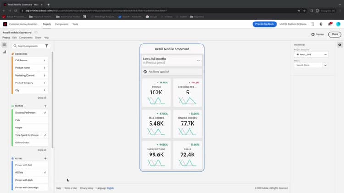
Task: Open the Share menu in menu bar
Action: tap(38, 38)
